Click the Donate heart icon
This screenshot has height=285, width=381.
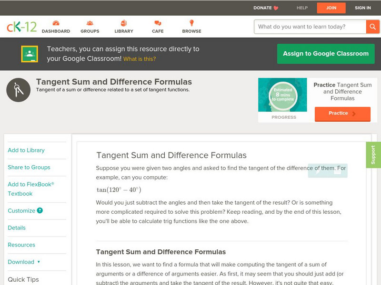(x=276, y=8)
